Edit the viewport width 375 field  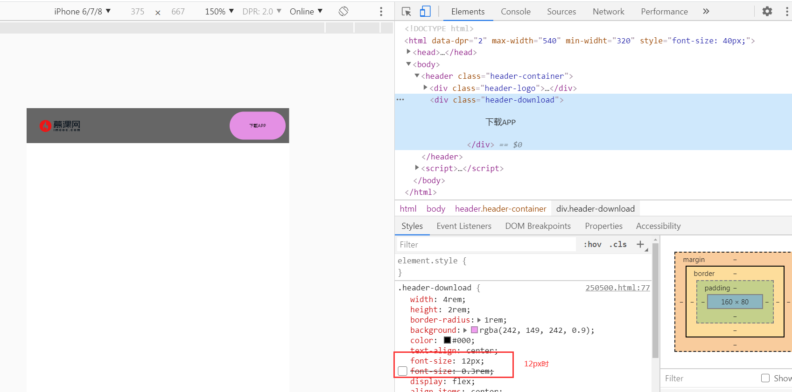click(137, 12)
